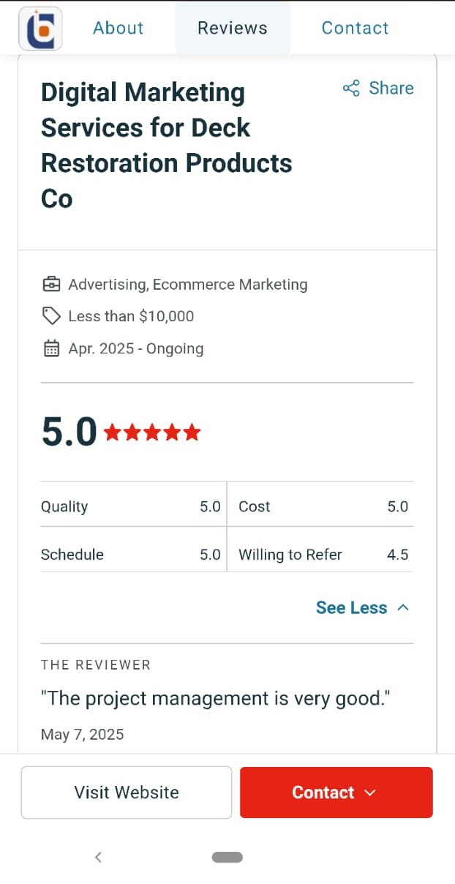Tap the Share link text
Screen dimensions: 455x884
tap(391, 89)
